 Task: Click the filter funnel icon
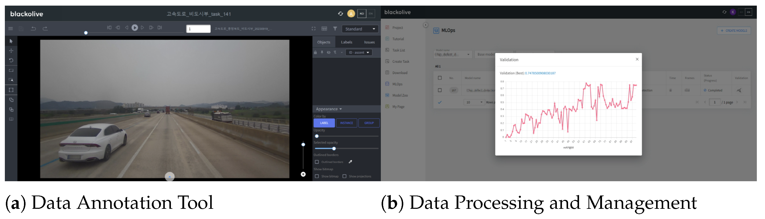[335, 29]
